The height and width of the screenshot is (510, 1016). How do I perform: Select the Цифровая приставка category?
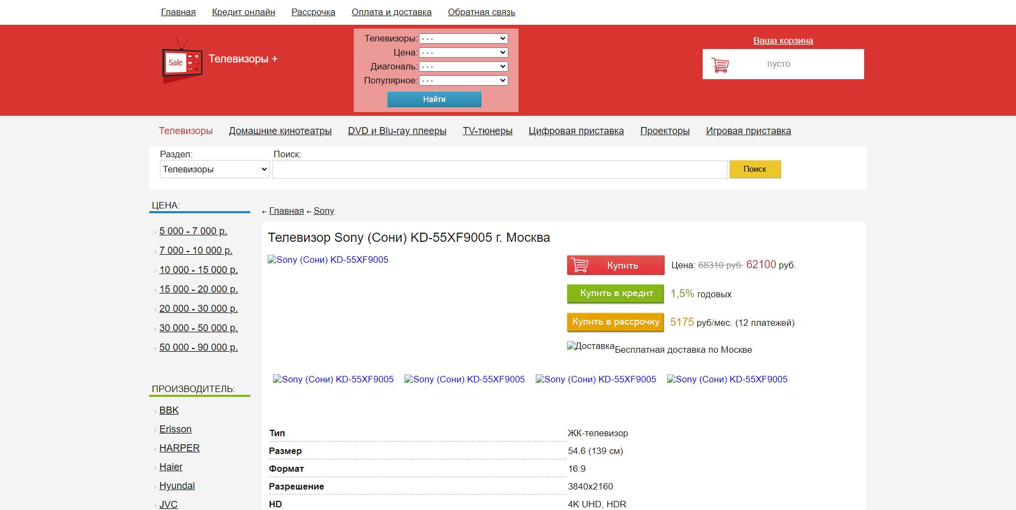click(x=576, y=131)
